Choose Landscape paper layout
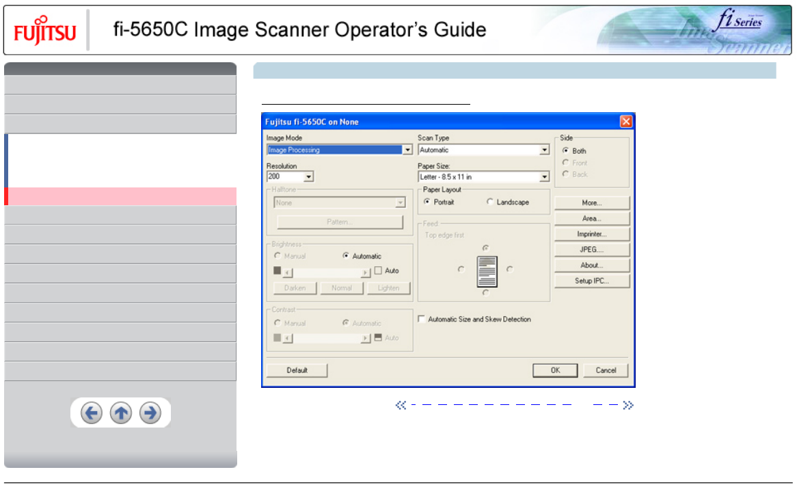 490,202
